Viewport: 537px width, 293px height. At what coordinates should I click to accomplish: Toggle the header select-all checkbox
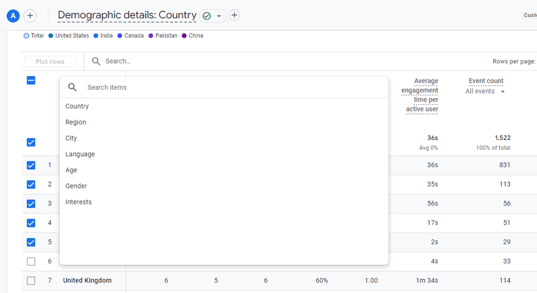point(31,81)
